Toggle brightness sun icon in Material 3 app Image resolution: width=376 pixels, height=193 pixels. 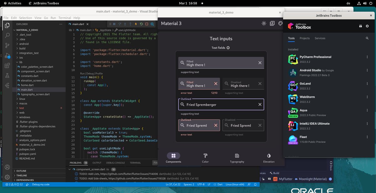[x=264, y=23]
